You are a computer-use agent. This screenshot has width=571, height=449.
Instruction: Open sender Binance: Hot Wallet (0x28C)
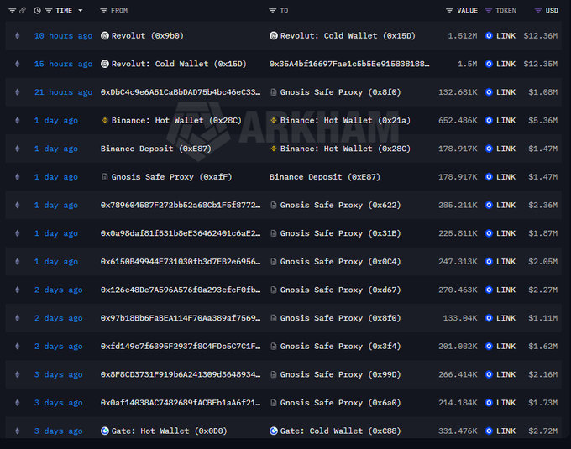[x=176, y=121]
